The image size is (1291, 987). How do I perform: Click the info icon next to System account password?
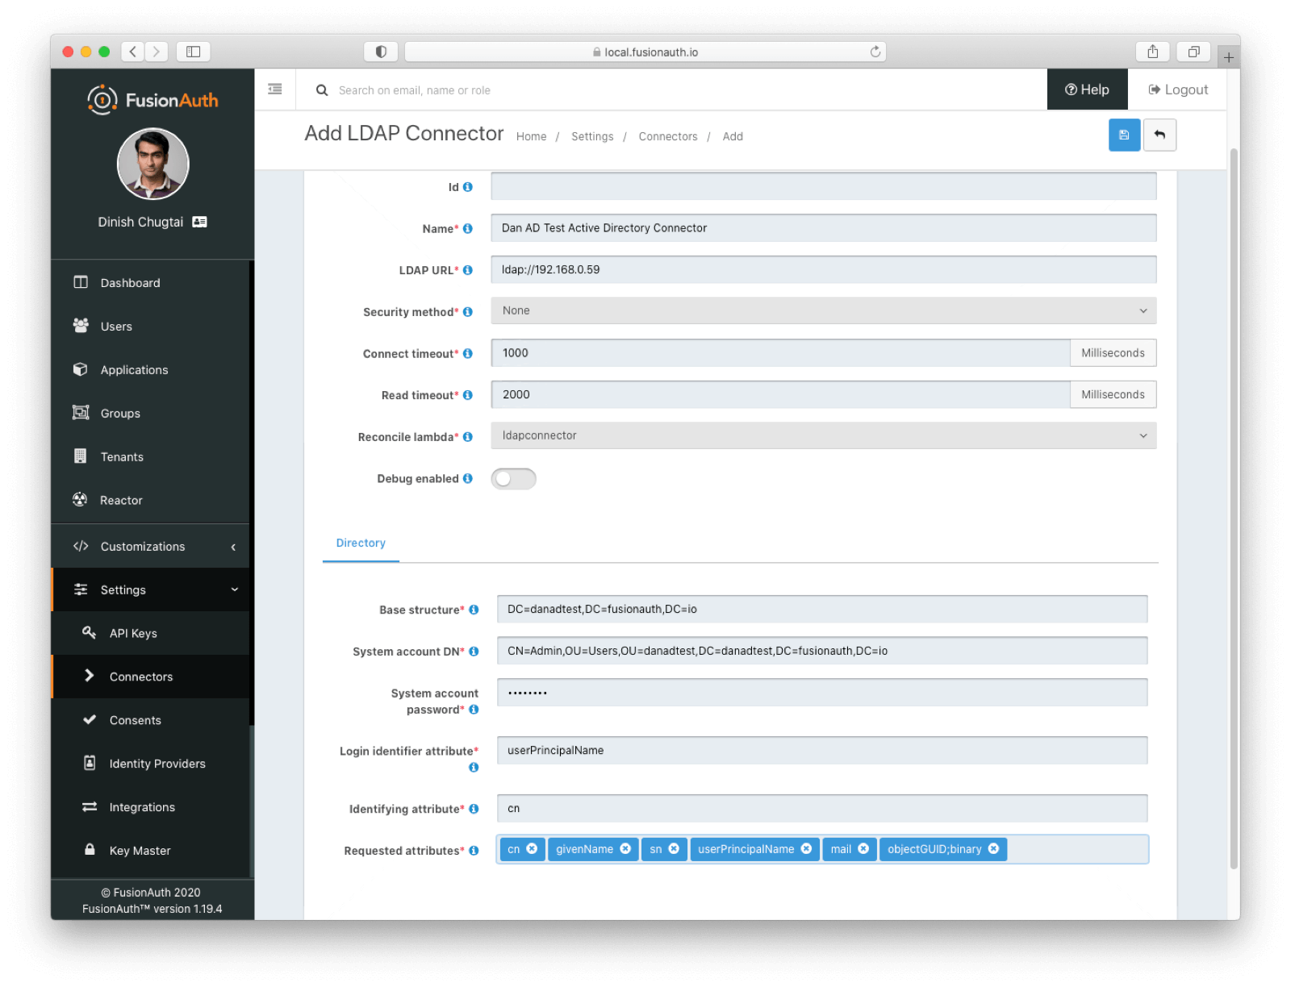pyautogui.click(x=474, y=710)
